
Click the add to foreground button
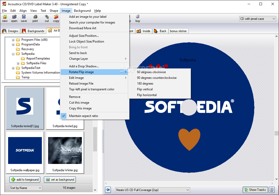(x=25, y=180)
